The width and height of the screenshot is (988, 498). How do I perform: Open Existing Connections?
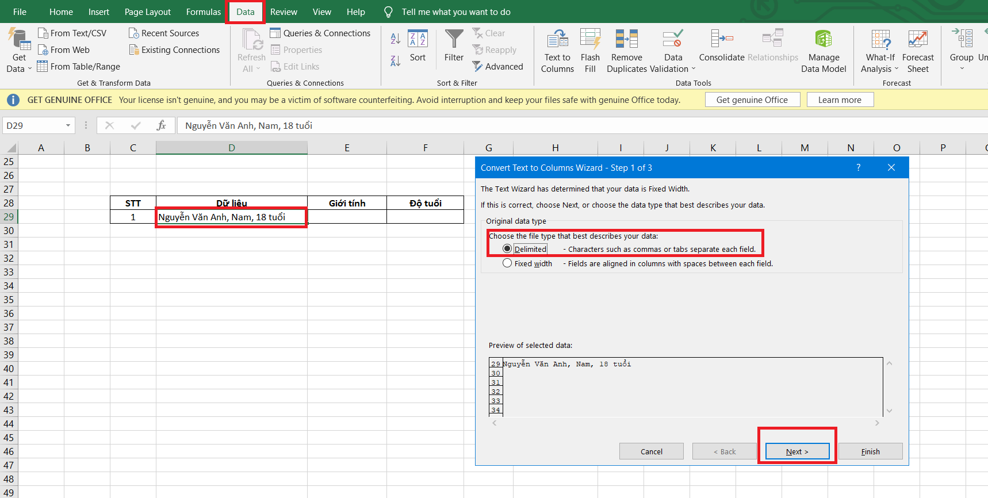click(x=174, y=50)
